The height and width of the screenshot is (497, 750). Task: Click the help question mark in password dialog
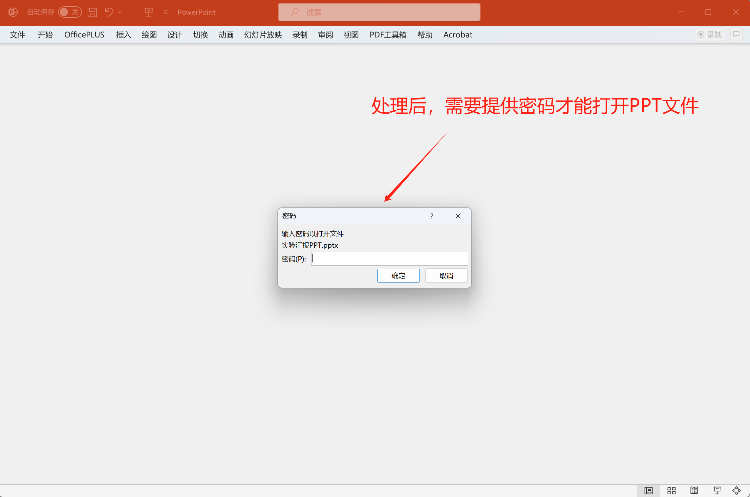click(431, 216)
